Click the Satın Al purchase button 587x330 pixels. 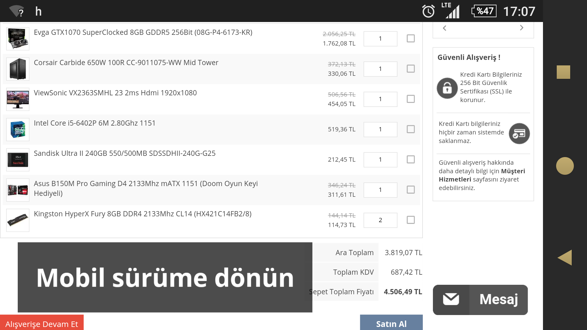point(391,323)
